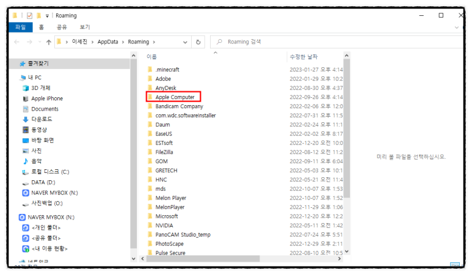
Task: Sort by the 수정한 날짜 column header
Action: tap(305, 57)
